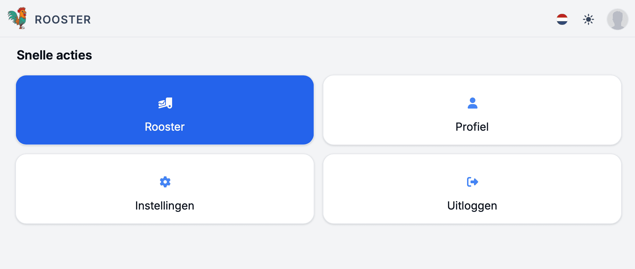Click the blank page area below the cards
Image resolution: width=635 pixels, height=269 pixels.
312,247
